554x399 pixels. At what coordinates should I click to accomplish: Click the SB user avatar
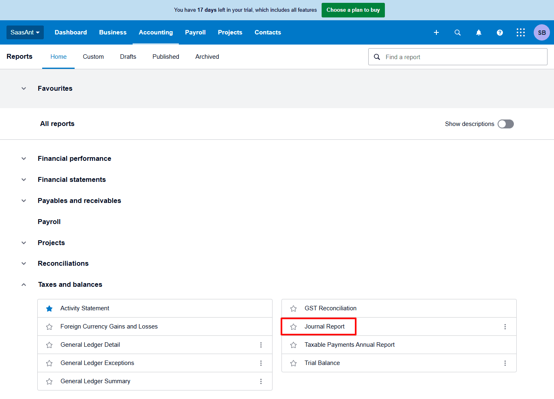(x=541, y=32)
